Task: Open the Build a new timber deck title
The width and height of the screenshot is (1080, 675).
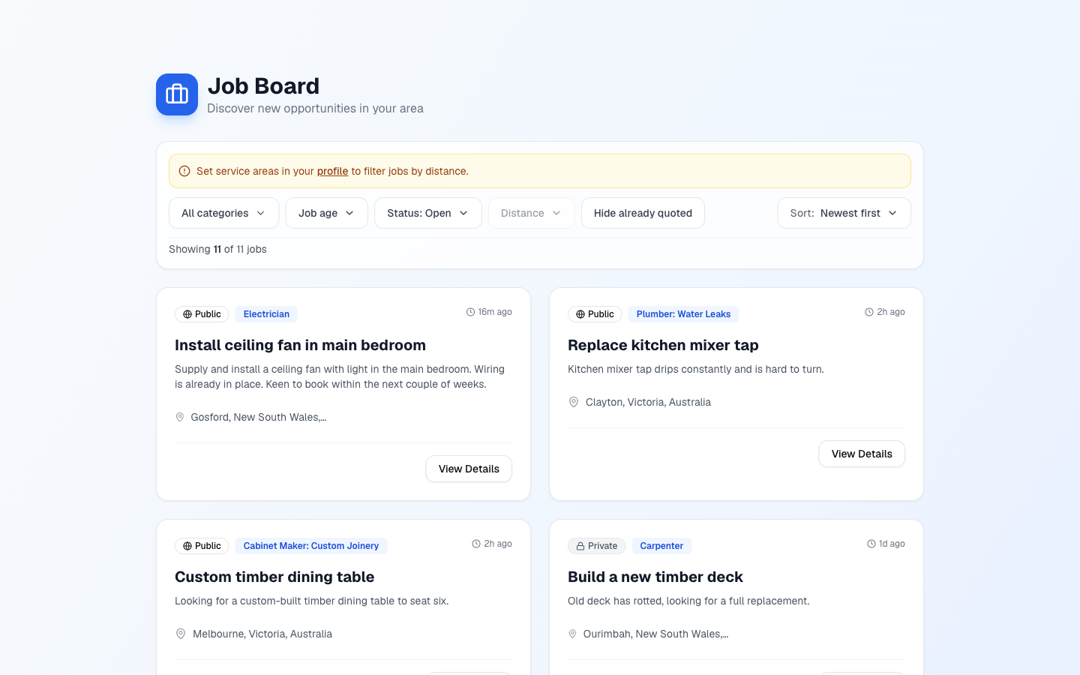Action: click(655, 577)
